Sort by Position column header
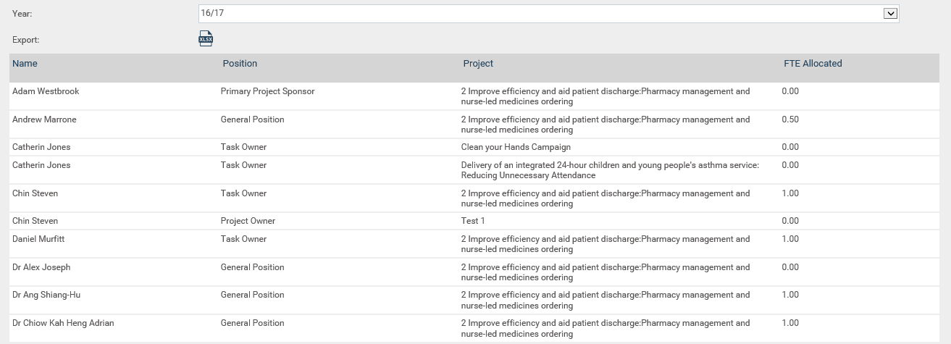951x344 pixels. tap(240, 64)
